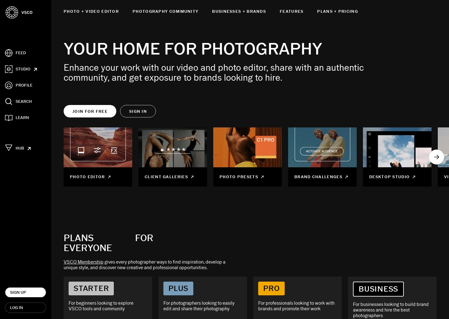Click the Join for Free button

90,111
